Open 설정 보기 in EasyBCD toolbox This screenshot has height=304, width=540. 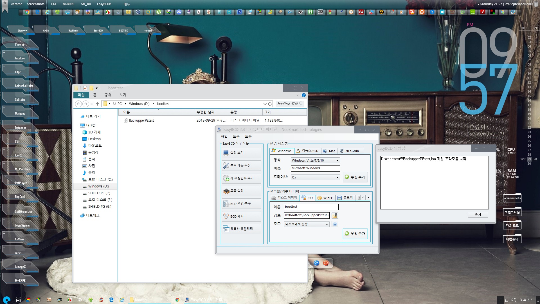point(241,153)
